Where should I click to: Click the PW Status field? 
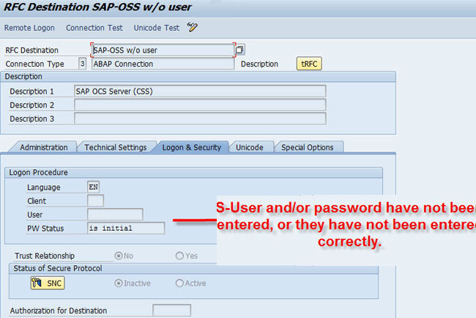coord(126,228)
